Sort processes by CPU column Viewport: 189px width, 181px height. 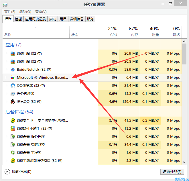click(x=109, y=32)
